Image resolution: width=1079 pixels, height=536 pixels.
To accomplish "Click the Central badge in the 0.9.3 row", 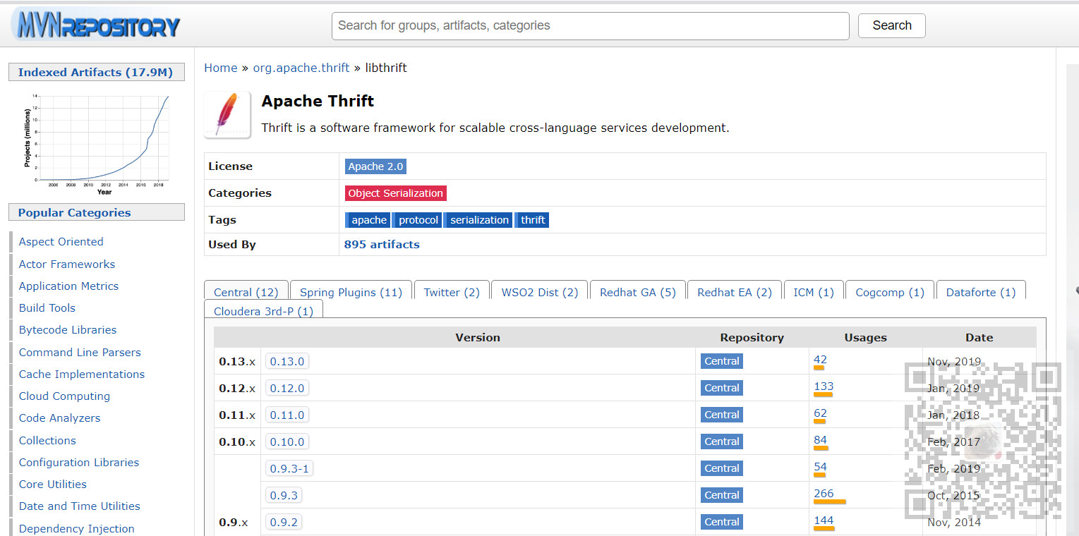I will click(721, 495).
